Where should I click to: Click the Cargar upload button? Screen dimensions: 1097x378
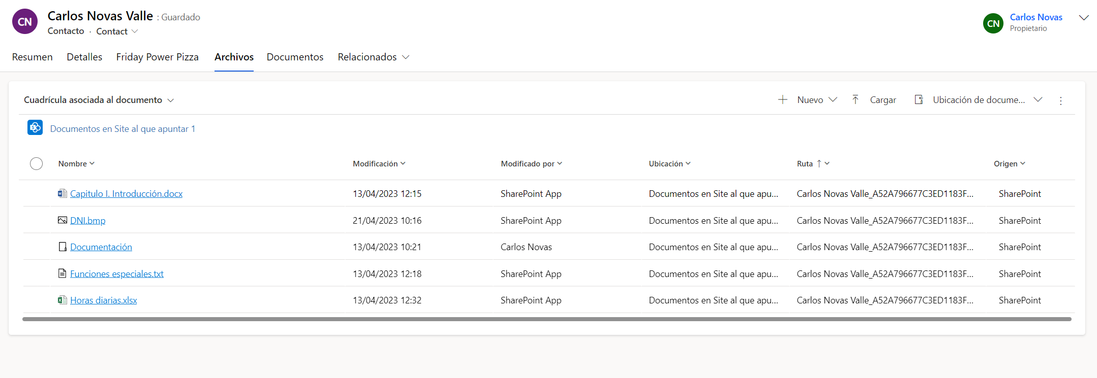[874, 100]
